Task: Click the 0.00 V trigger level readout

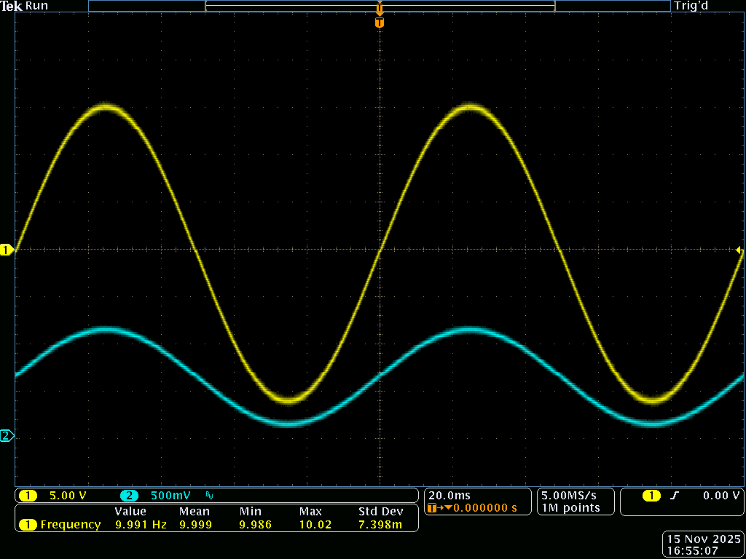Action: click(721, 496)
